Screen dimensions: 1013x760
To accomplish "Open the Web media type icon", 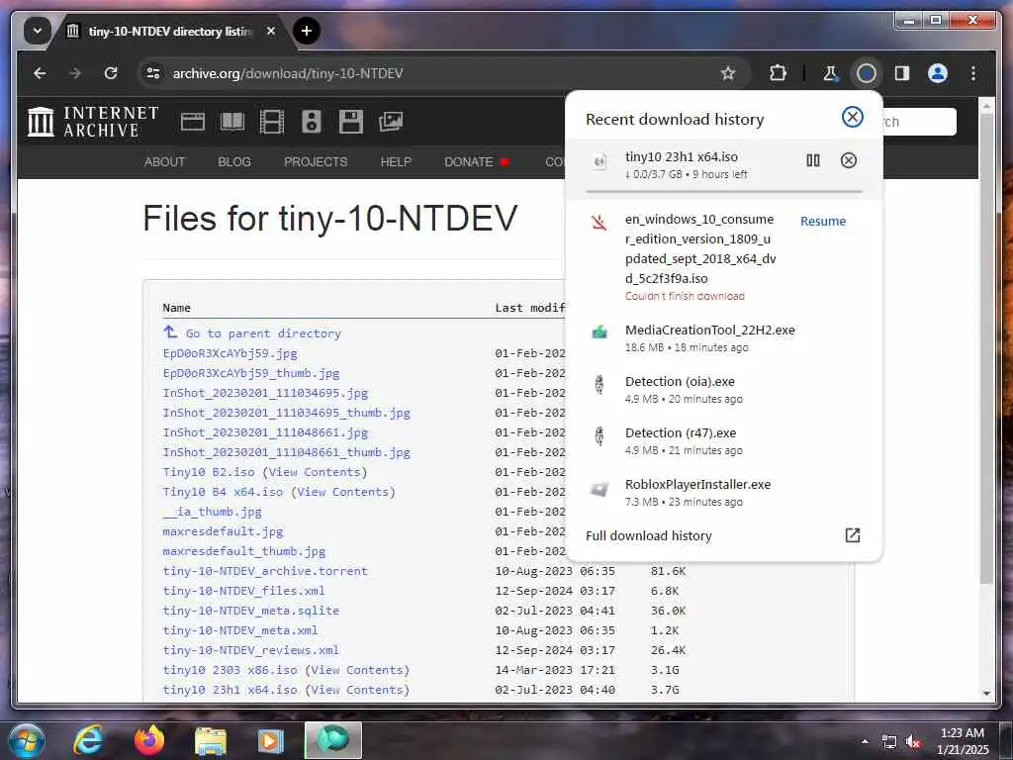I will [x=193, y=122].
